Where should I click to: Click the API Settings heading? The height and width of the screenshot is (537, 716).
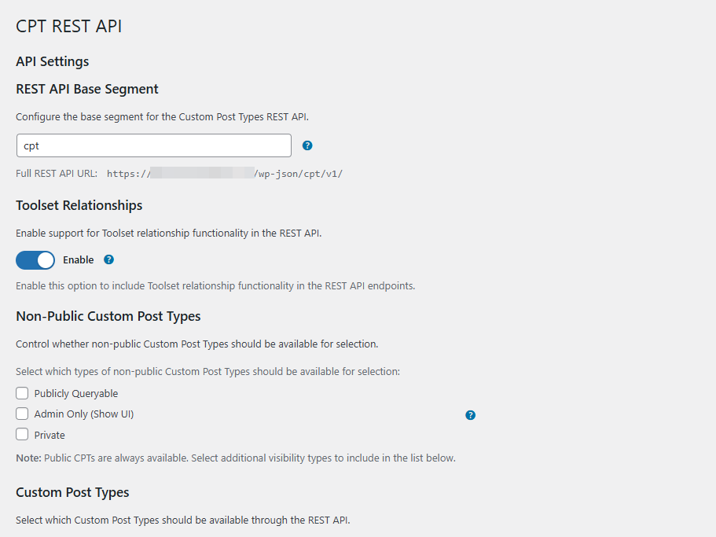click(x=53, y=61)
